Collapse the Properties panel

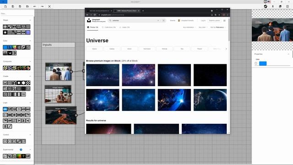[288, 54]
